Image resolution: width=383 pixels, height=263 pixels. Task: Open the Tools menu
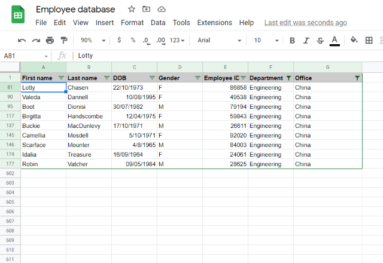click(181, 23)
